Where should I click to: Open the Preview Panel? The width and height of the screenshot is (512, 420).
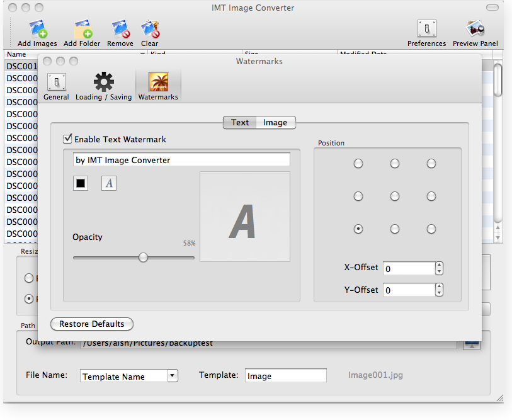[475, 33]
